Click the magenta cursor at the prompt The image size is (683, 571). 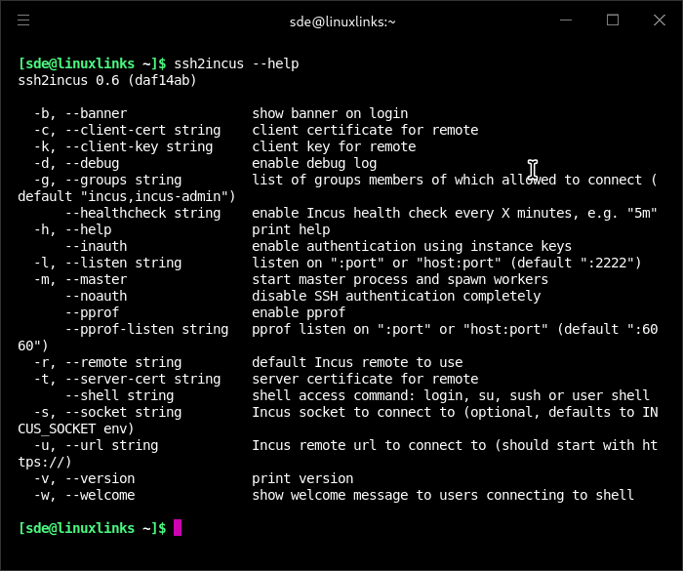coord(178,528)
